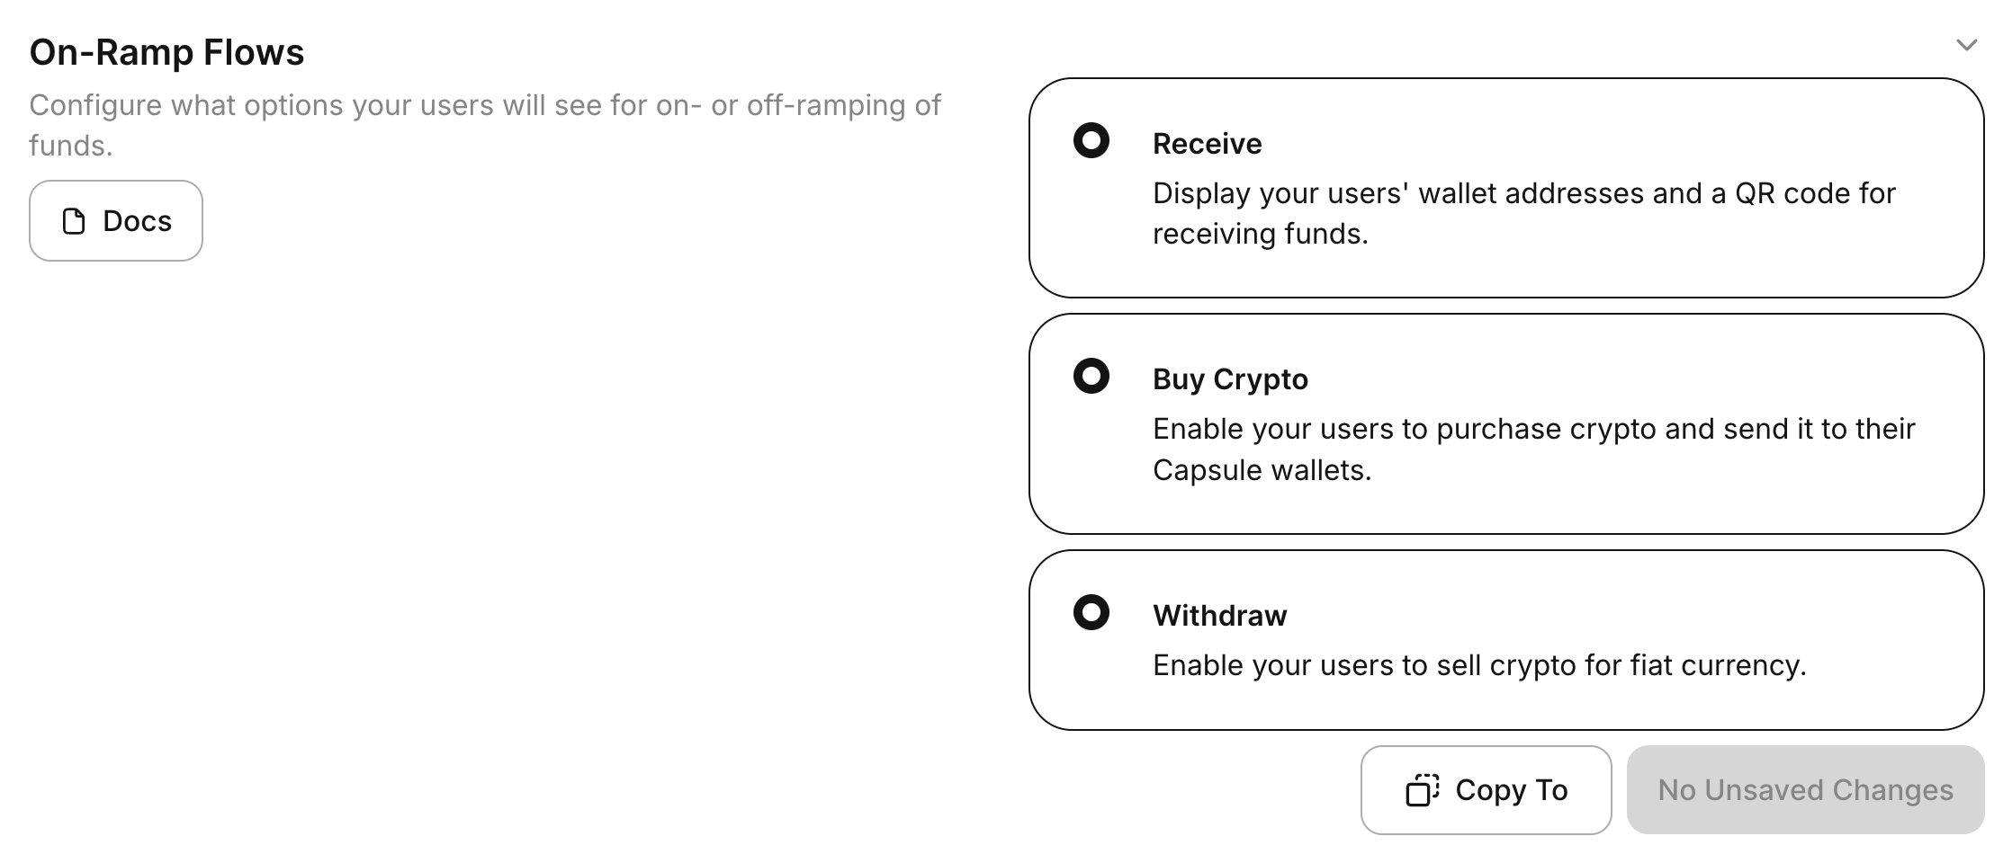2012x863 pixels.
Task: Click the On-Ramp Flows heading
Action: coord(167,52)
